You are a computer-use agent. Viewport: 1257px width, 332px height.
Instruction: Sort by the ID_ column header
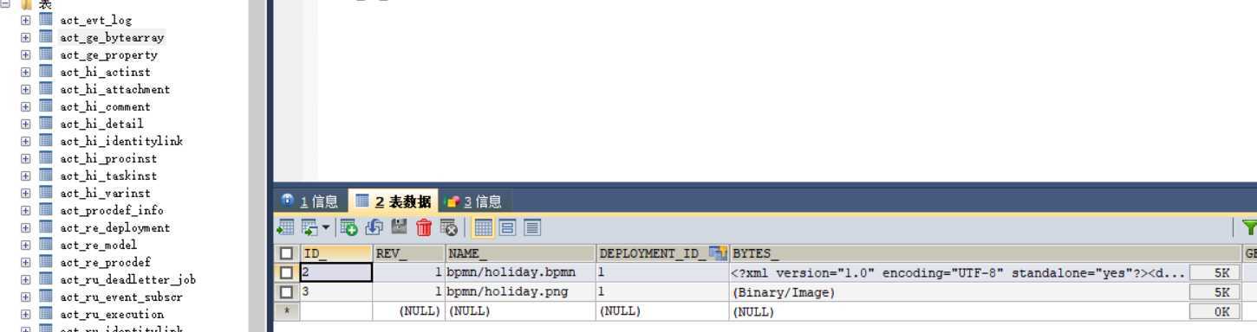(336, 253)
